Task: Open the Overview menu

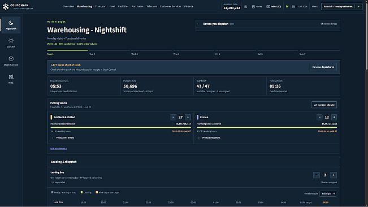Action: (68, 6)
